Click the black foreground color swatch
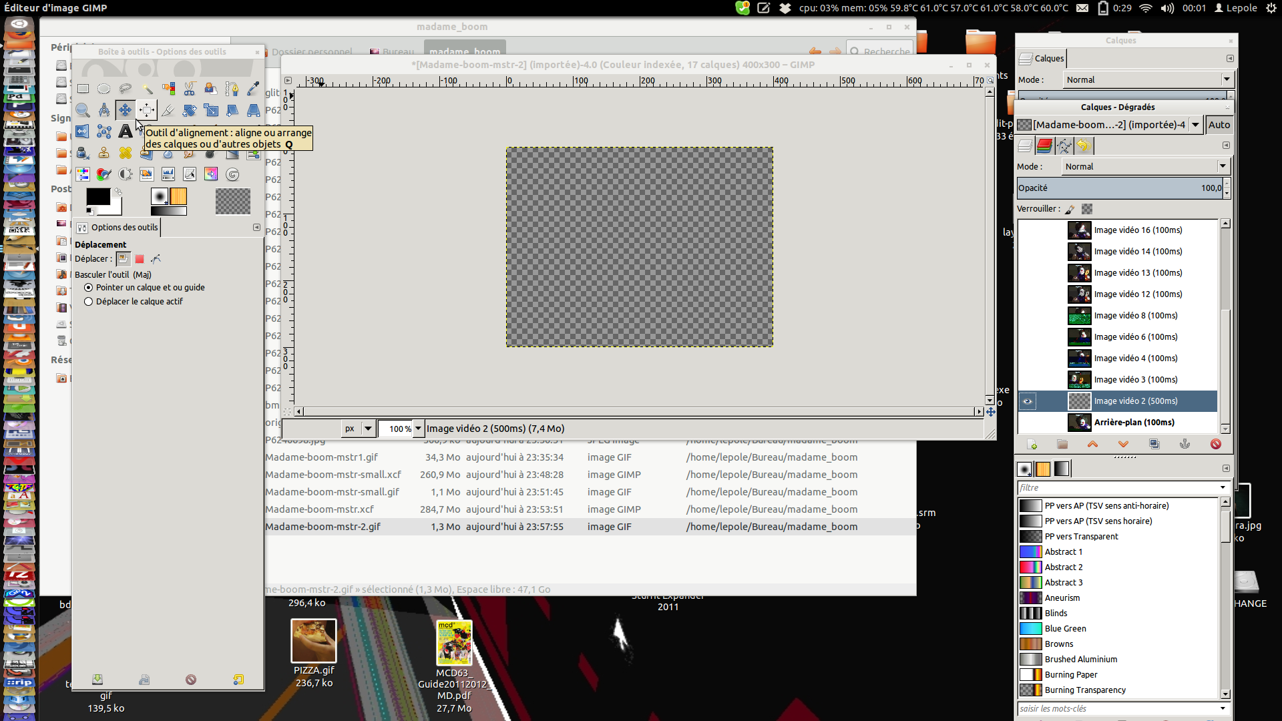Screen dimensions: 1282x721 pyautogui.click(x=98, y=197)
